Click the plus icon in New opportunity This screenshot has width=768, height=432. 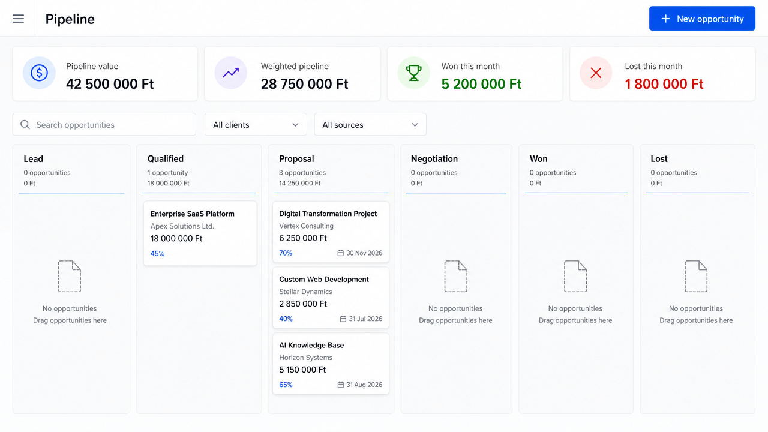coord(665,19)
